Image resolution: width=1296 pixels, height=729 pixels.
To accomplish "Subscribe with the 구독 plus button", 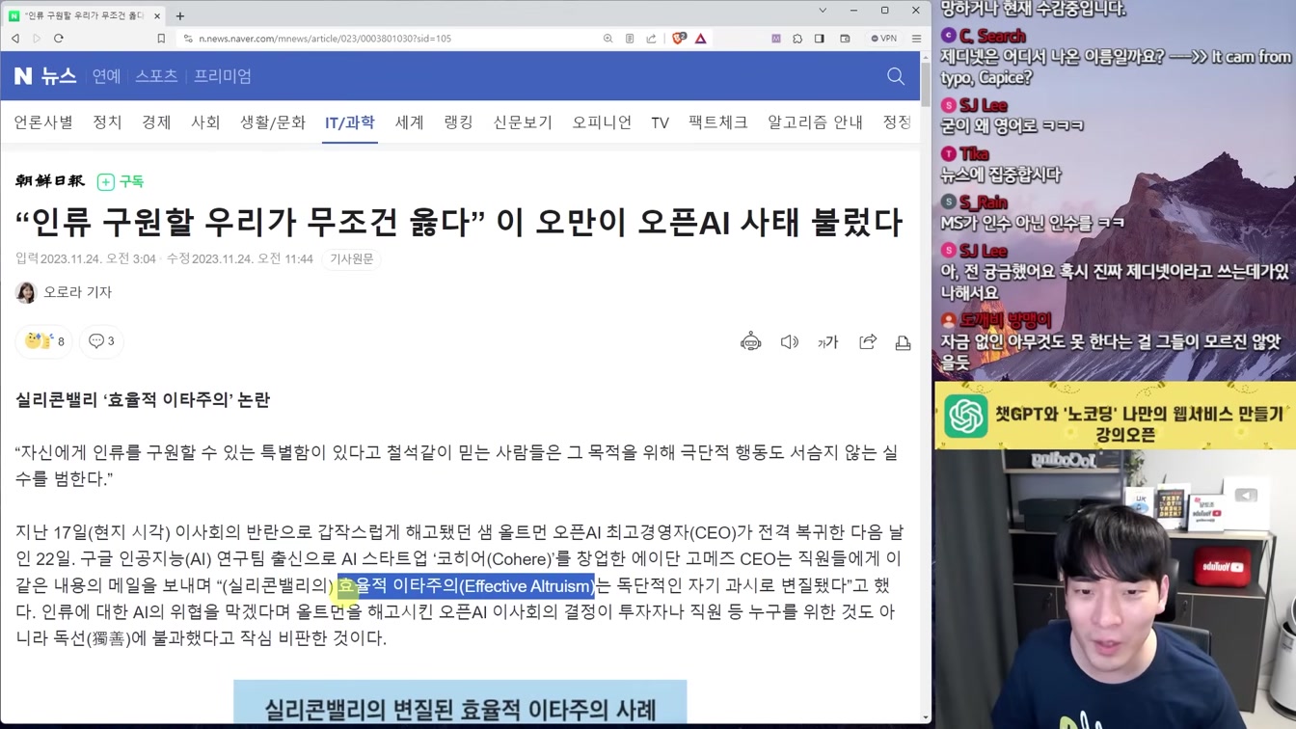I will click(x=121, y=181).
